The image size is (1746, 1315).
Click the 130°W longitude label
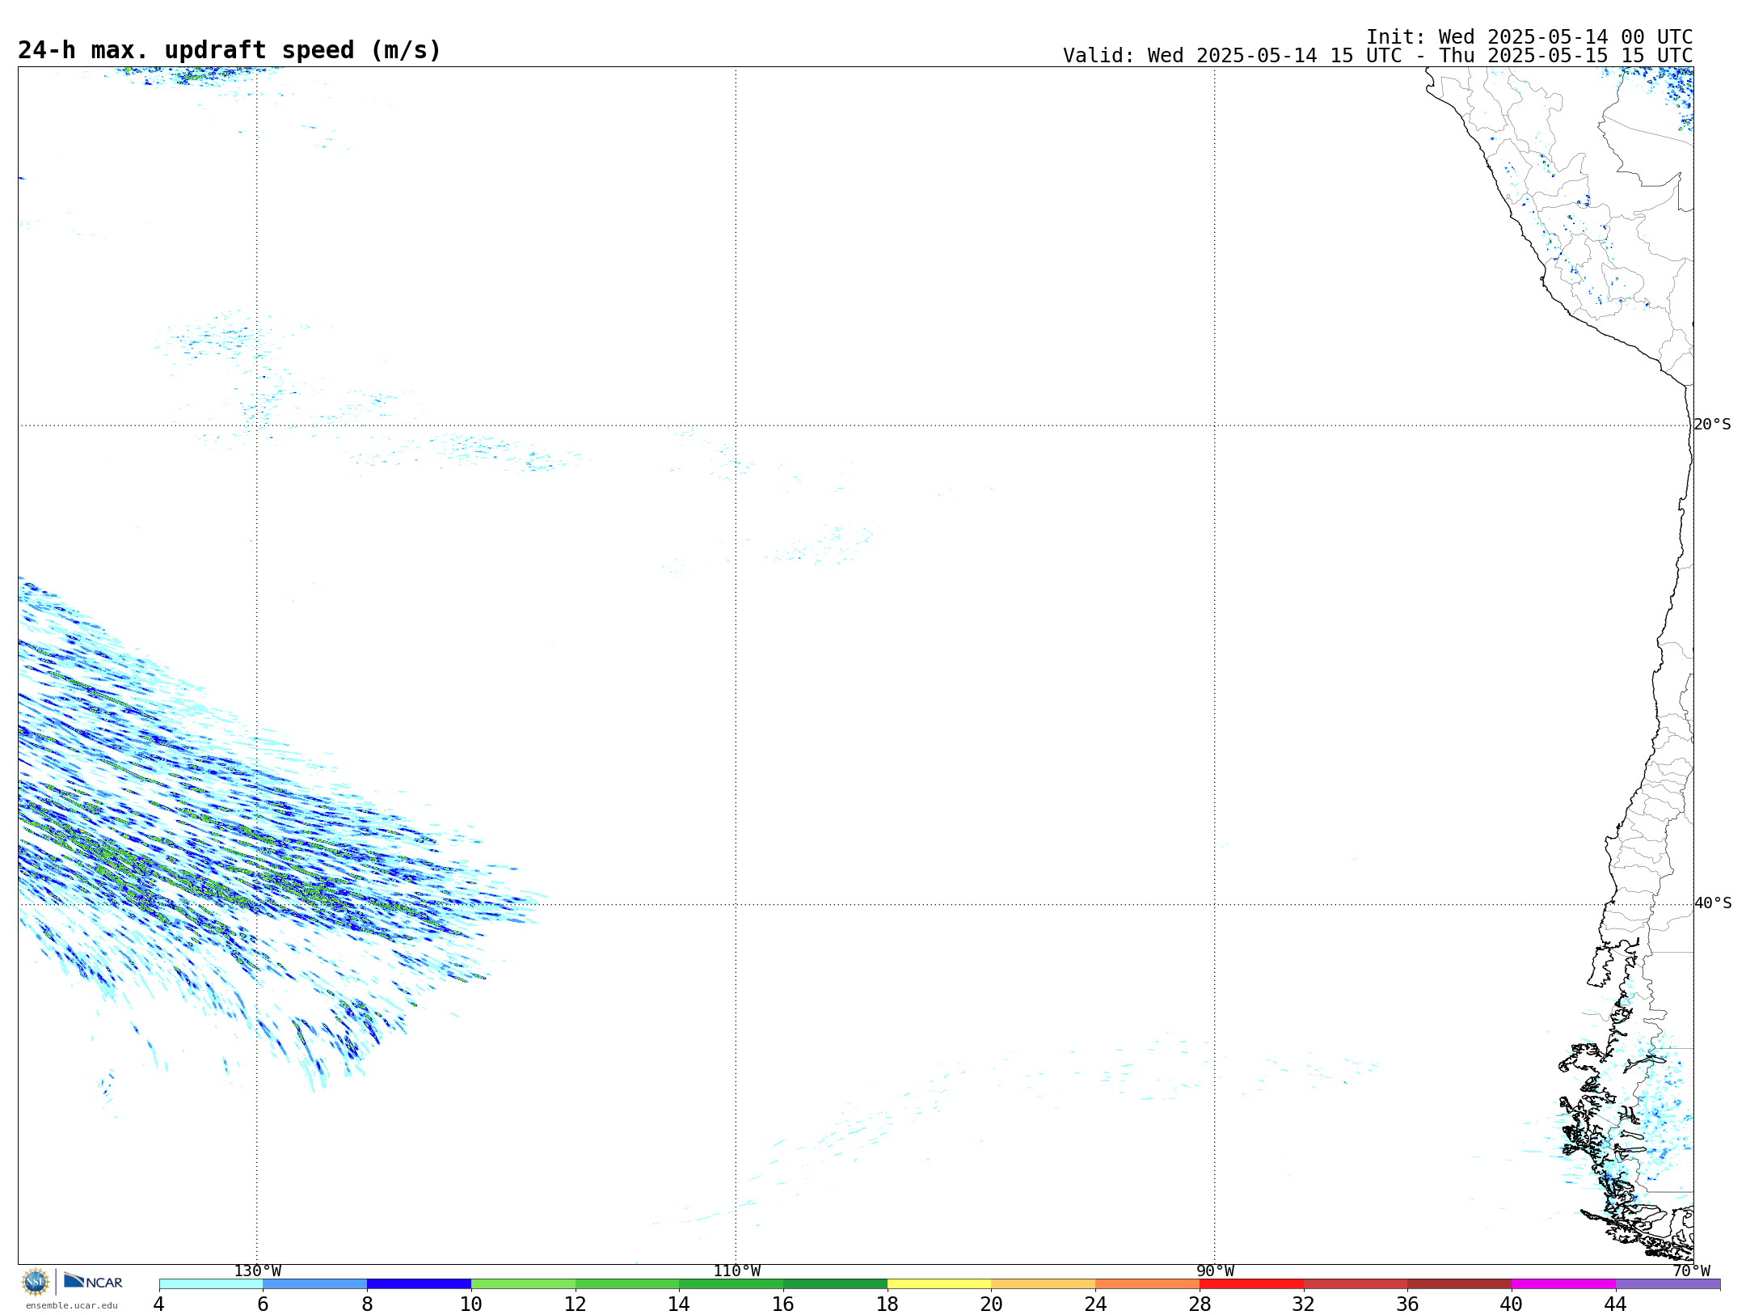pos(257,1271)
